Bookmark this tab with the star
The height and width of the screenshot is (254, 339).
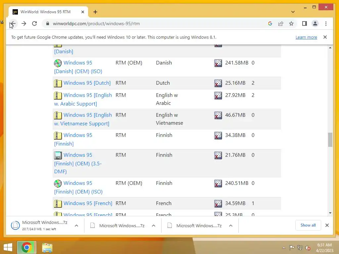click(291, 23)
